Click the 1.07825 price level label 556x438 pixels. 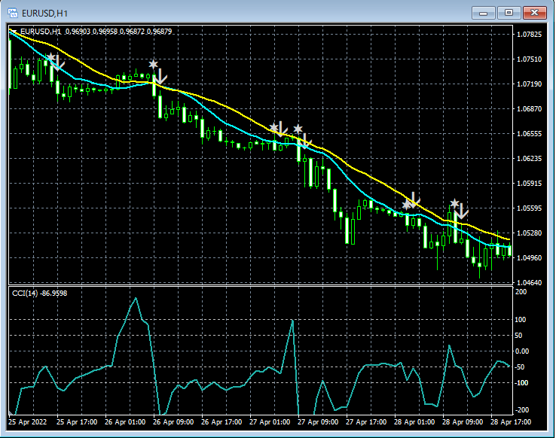pos(529,35)
